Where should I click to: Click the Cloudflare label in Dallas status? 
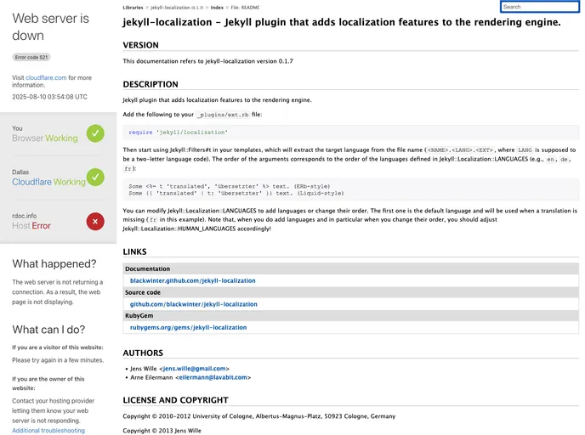pos(31,182)
